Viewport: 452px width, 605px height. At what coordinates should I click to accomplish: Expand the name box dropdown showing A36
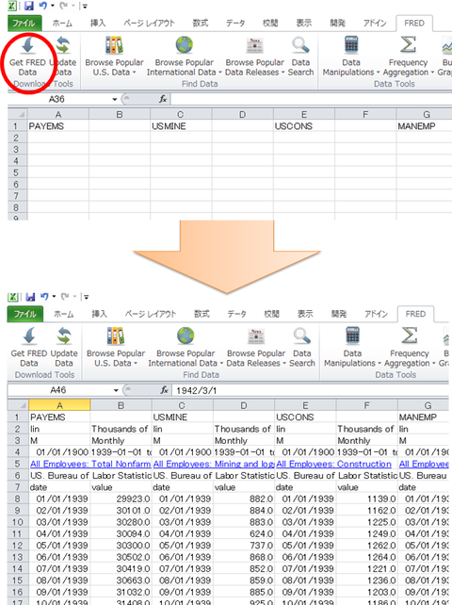(x=115, y=100)
